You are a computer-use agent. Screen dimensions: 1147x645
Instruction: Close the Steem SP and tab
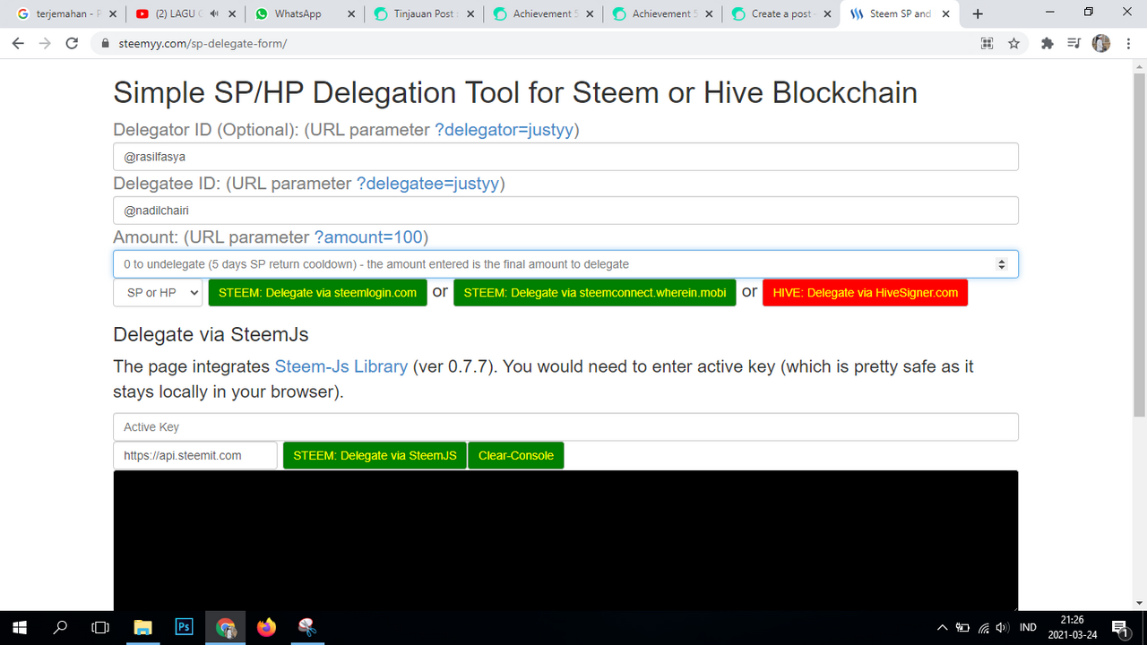pyautogui.click(x=946, y=14)
